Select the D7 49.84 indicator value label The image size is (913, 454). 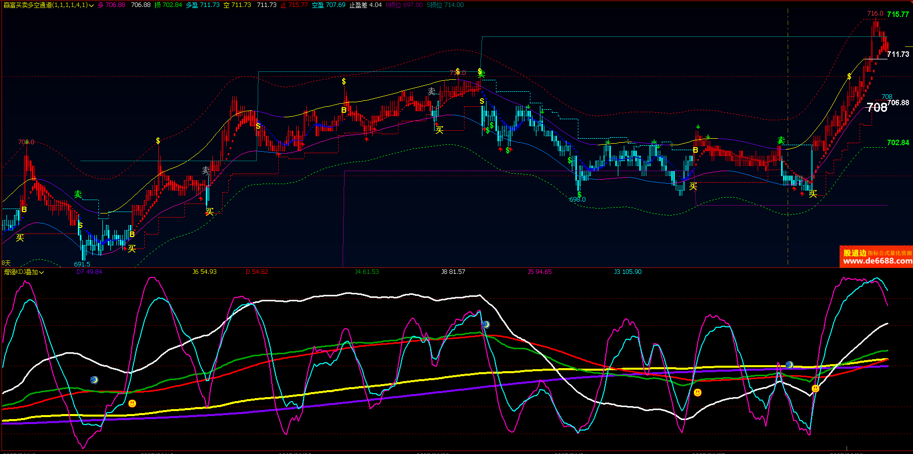[x=89, y=272]
